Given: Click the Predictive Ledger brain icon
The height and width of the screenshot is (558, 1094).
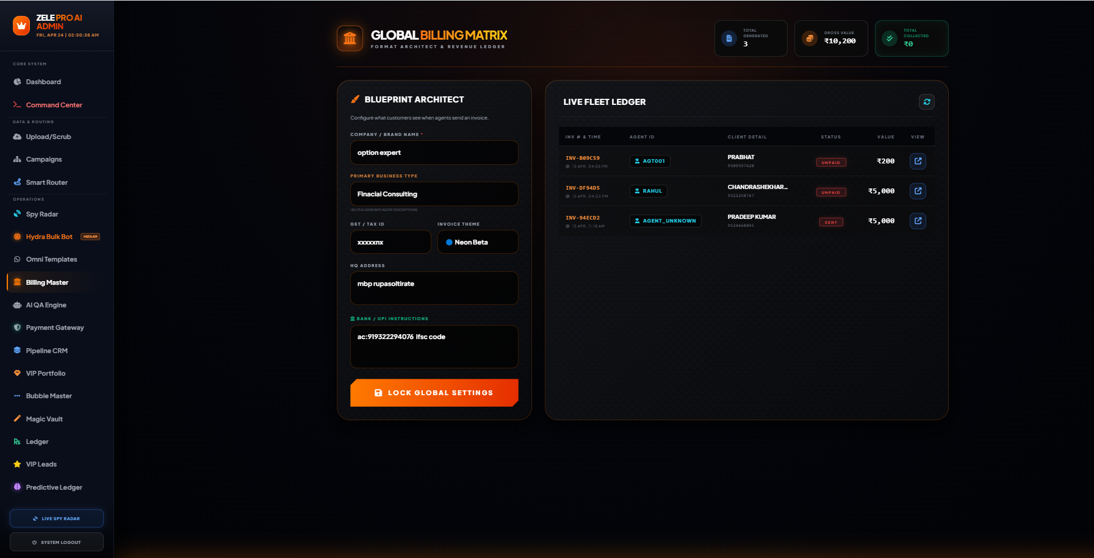Looking at the screenshot, I should (17, 487).
